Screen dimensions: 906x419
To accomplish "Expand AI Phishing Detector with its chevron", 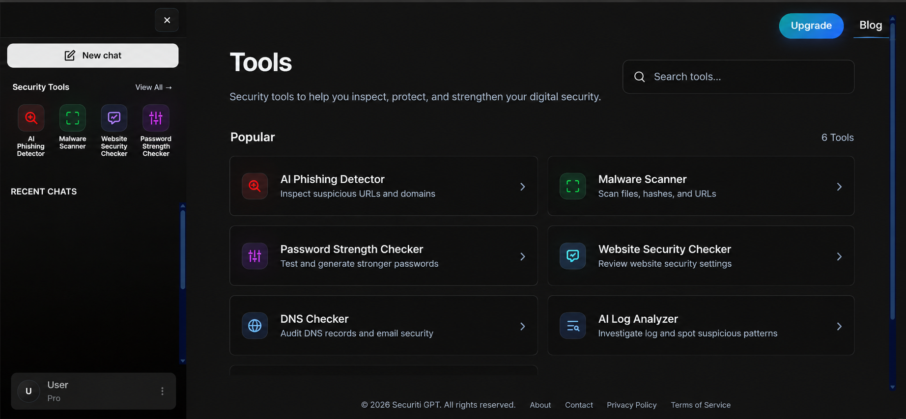I will click(523, 187).
